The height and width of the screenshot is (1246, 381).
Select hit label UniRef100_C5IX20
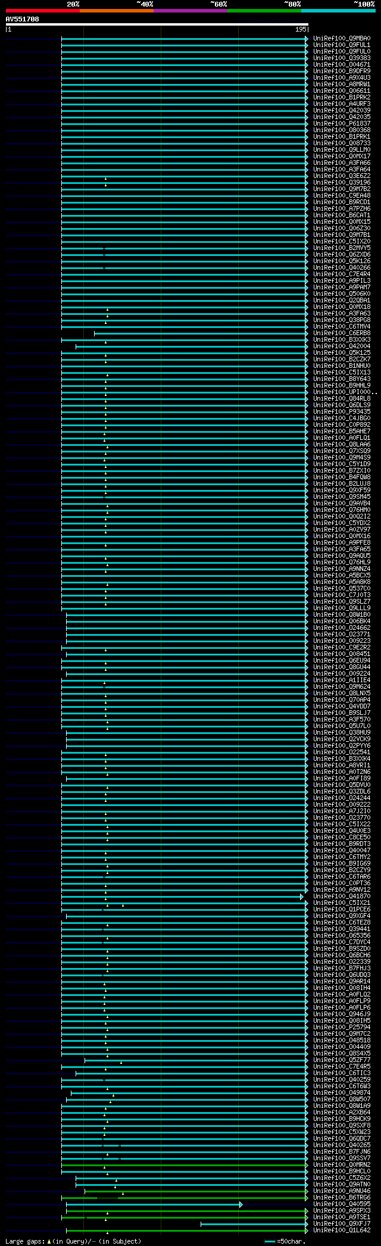[x=342, y=241]
